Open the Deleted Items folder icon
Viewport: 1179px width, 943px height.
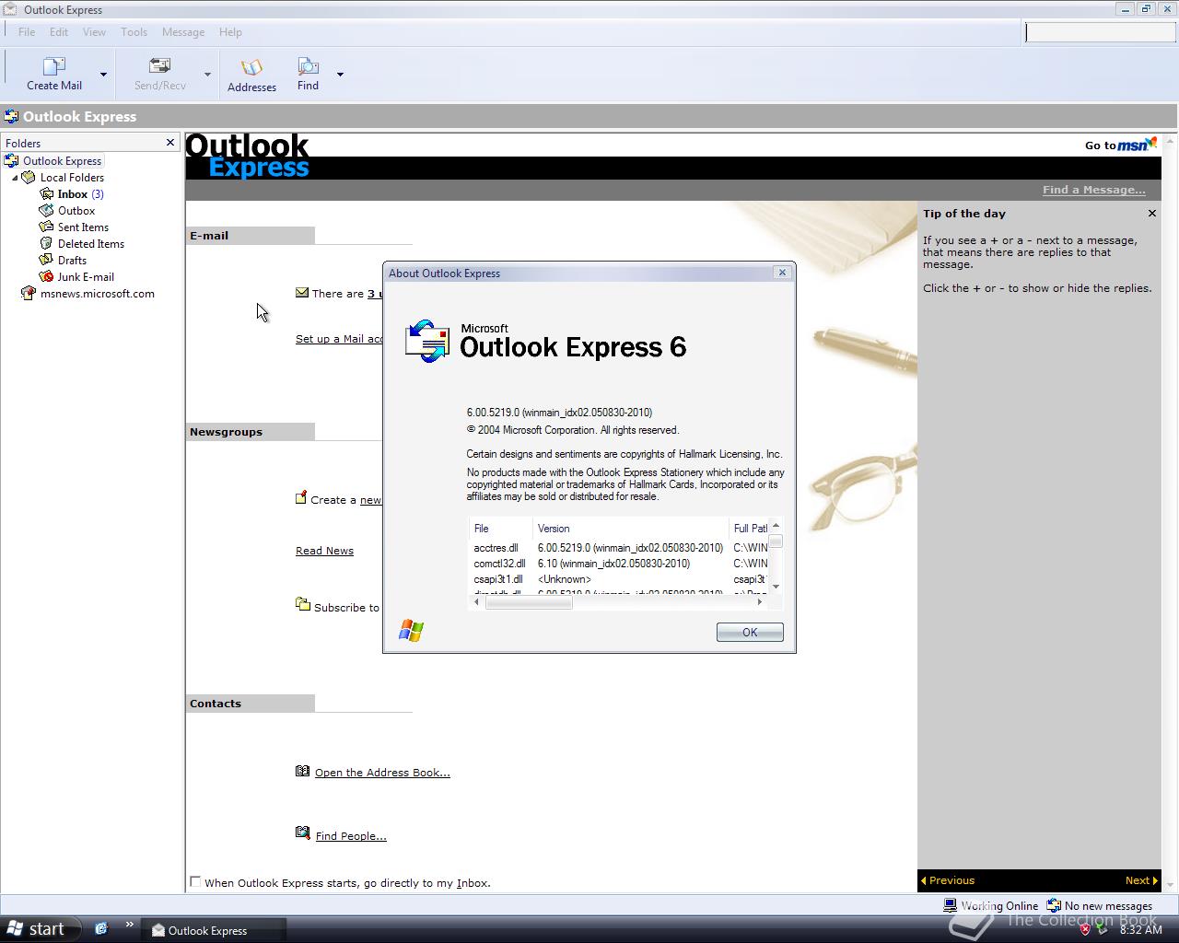46,243
